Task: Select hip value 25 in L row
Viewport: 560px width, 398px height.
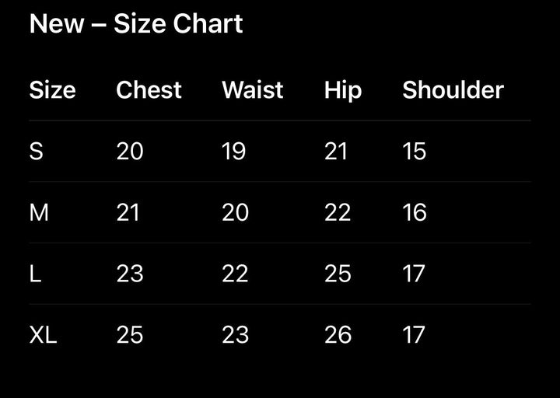Action: point(338,274)
